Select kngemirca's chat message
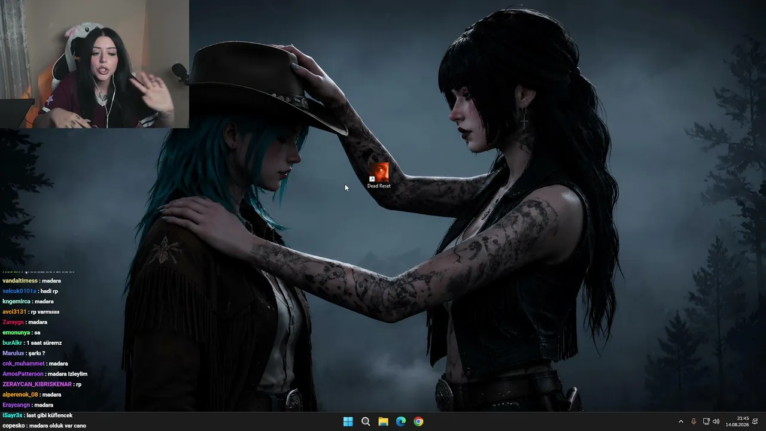 coord(28,301)
